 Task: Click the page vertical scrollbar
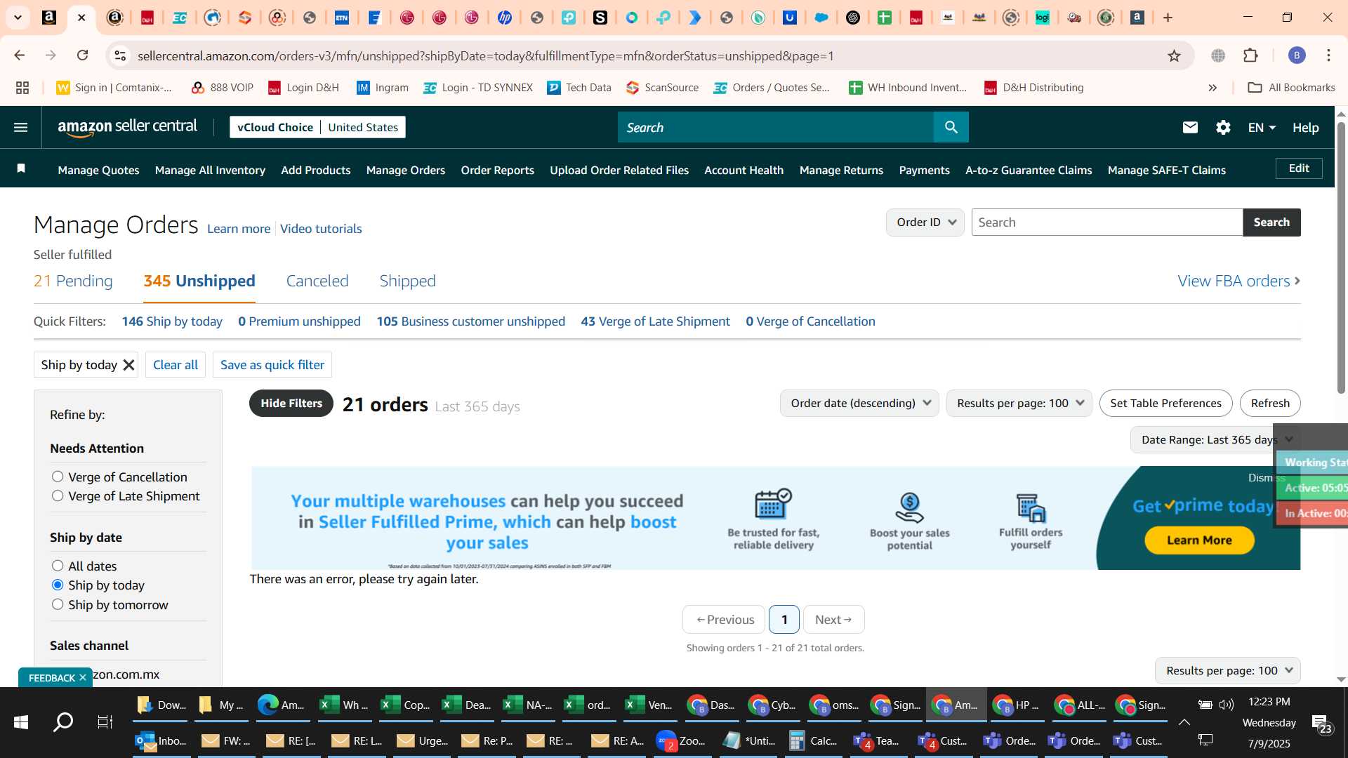[1341, 260]
